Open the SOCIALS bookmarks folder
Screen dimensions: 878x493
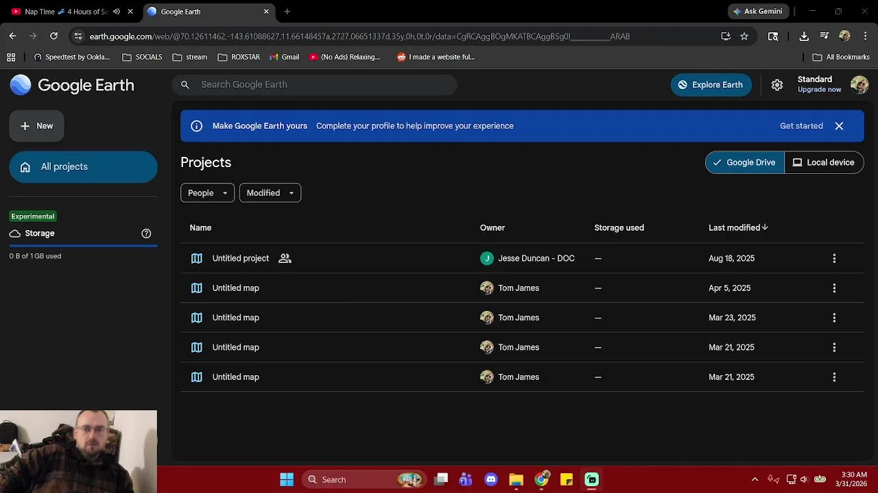click(142, 57)
